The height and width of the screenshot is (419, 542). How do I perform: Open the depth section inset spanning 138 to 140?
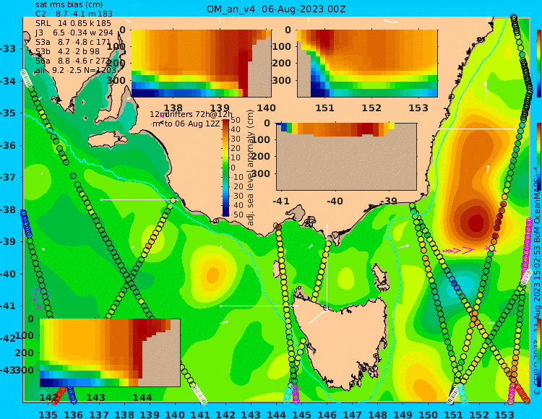[201, 64]
